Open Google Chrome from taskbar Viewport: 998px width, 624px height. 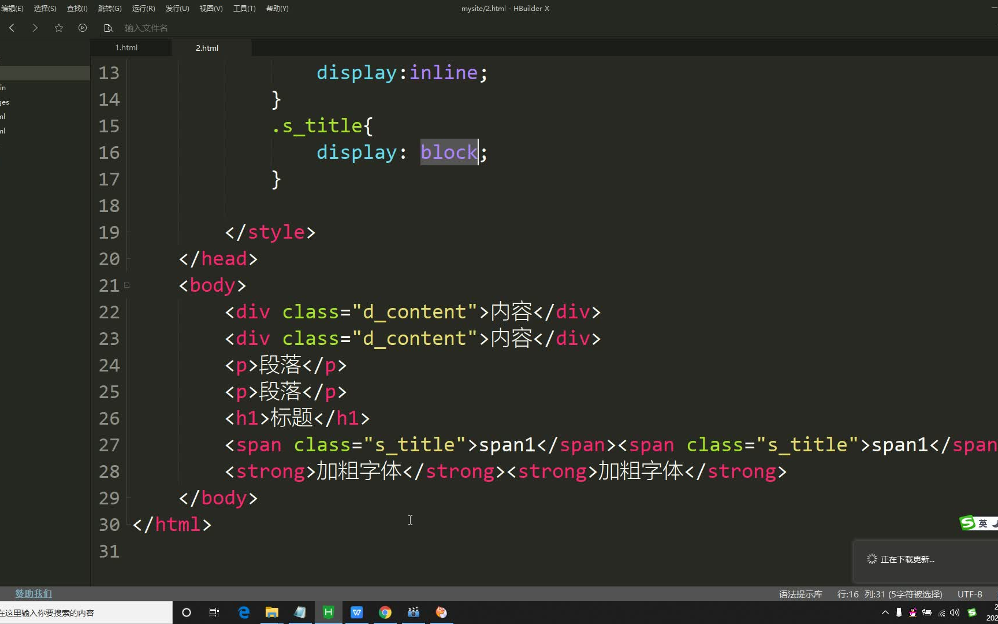[385, 612]
